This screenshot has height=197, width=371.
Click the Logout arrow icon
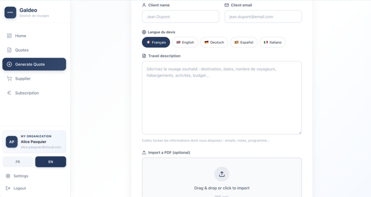point(8,188)
